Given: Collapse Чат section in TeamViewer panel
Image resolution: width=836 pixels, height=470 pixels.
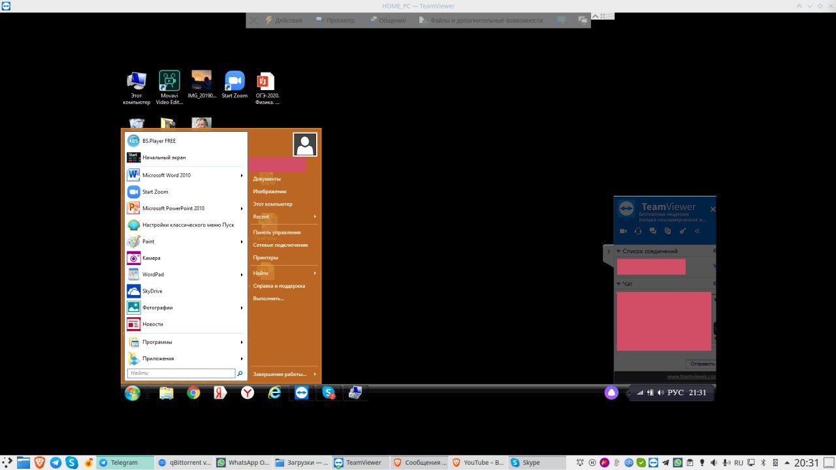Looking at the screenshot, I should (x=619, y=284).
